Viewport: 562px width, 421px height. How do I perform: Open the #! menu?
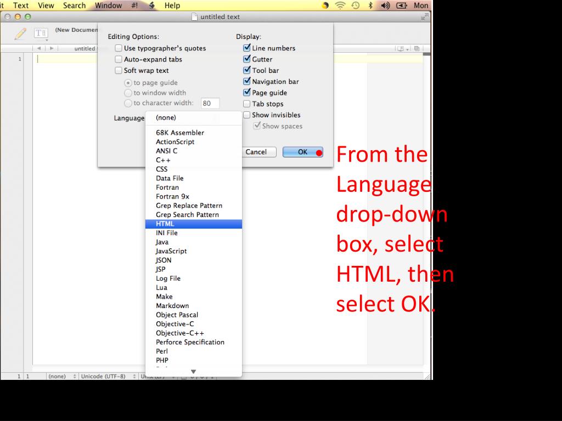(134, 5)
